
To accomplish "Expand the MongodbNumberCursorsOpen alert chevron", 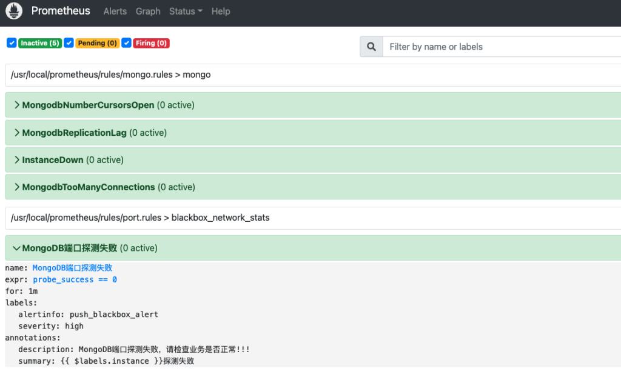I will point(16,105).
